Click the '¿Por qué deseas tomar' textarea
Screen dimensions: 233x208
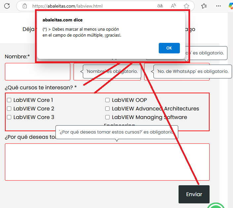tap(107, 162)
